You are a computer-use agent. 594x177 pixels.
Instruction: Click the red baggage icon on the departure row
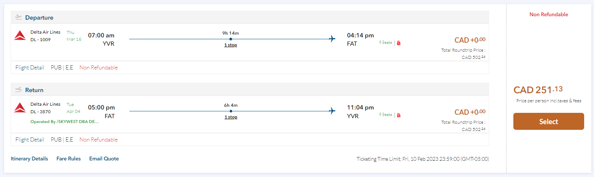tap(399, 43)
